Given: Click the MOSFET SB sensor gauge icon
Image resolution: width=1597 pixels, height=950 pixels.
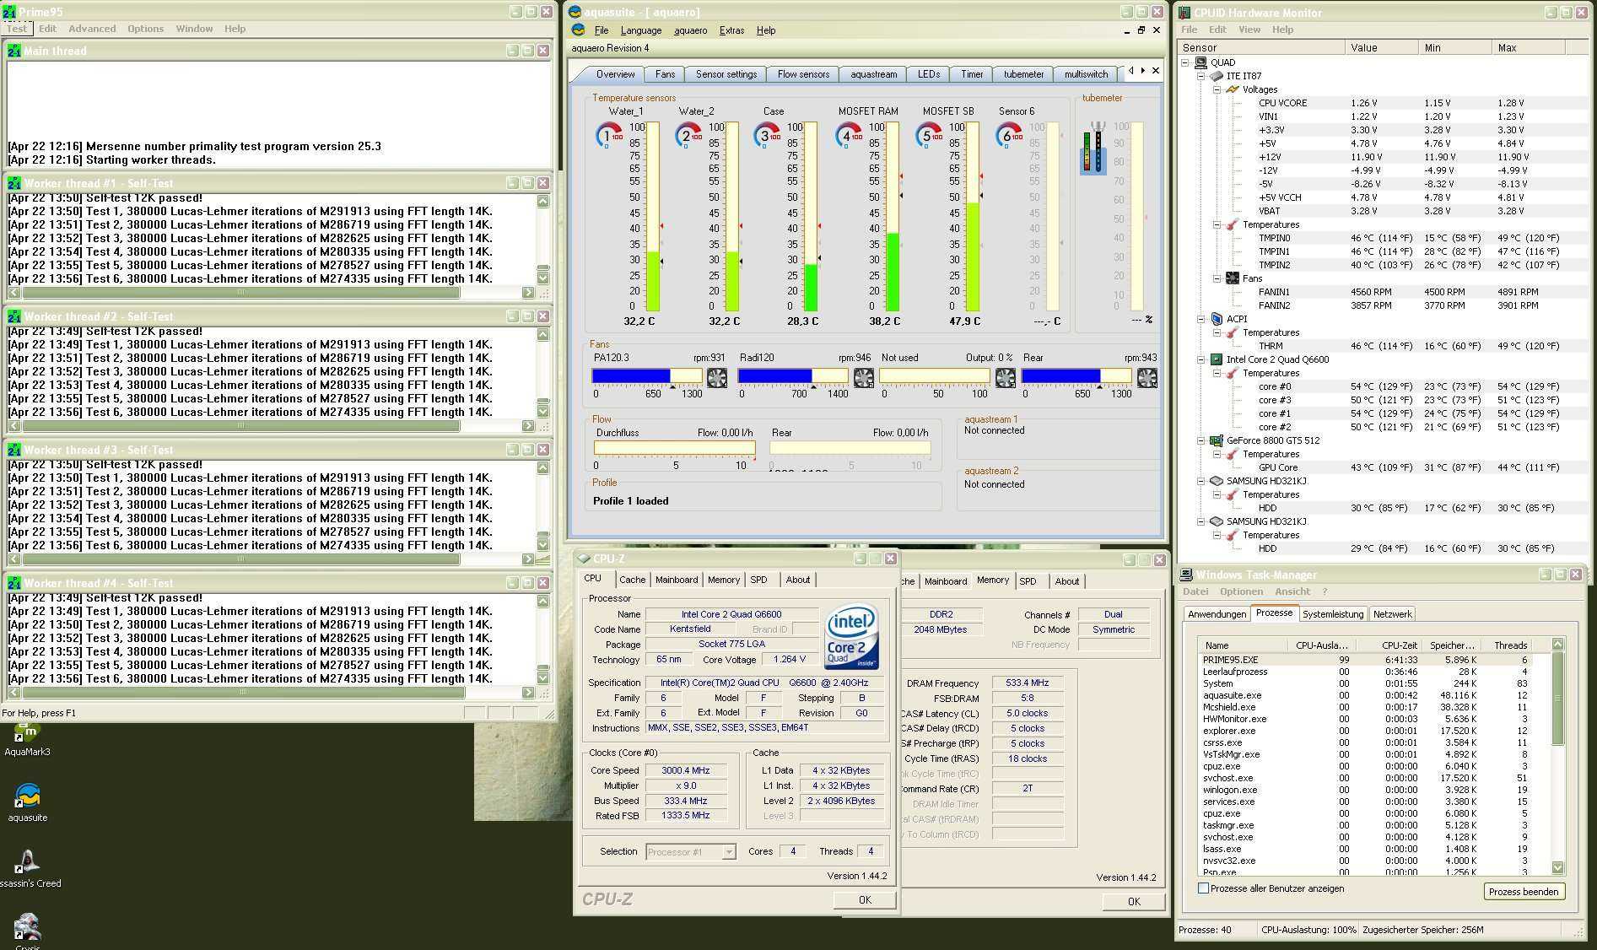Looking at the screenshot, I should coord(929,135).
